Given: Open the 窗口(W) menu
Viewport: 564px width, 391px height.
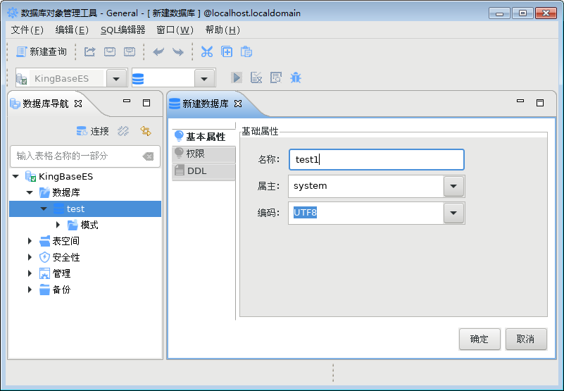Looking at the screenshot, I should (175, 30).
